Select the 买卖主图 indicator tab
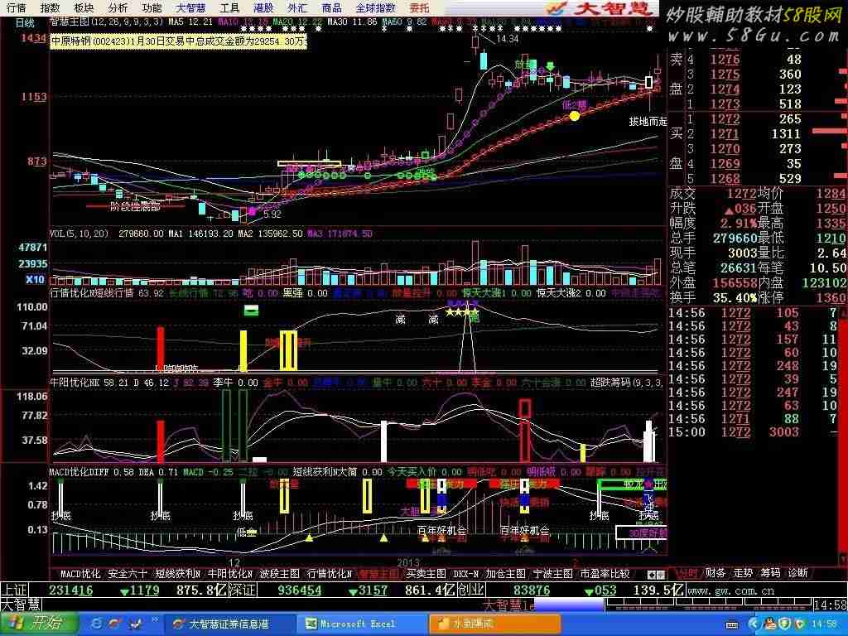 tap(426, 574)
